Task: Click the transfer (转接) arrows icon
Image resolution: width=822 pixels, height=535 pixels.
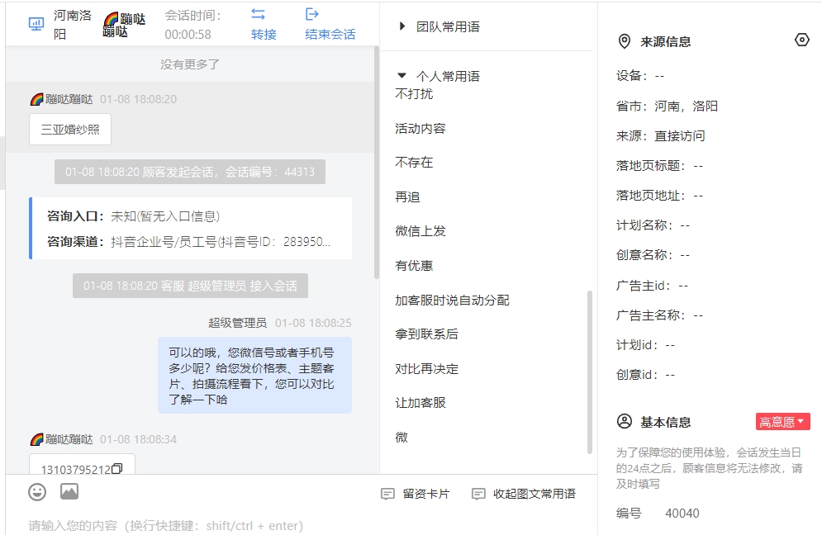Action: point(259,14)
